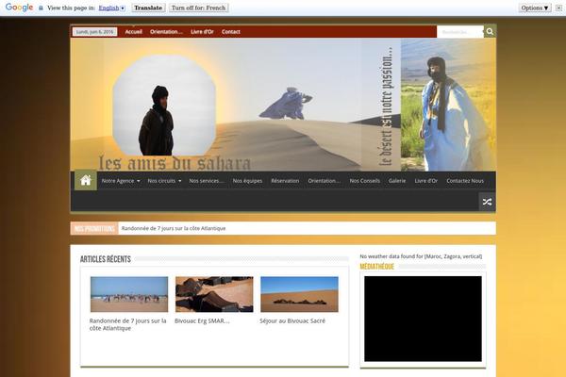This screenshot has width=566, height=377.
Task: Open Orientation... in dark navigation bar
Action: coord(325,181)
